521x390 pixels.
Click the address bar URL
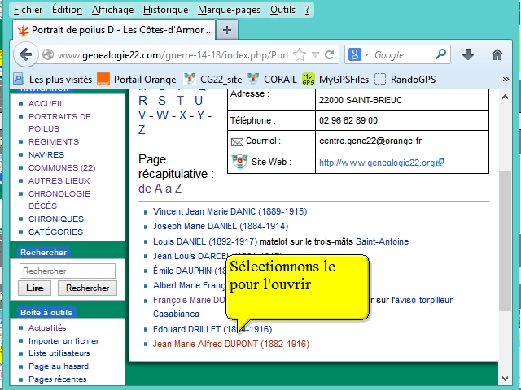click(x=173, y=54)
